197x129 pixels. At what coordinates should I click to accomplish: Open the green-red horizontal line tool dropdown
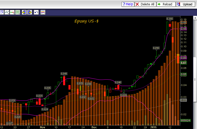12,12
